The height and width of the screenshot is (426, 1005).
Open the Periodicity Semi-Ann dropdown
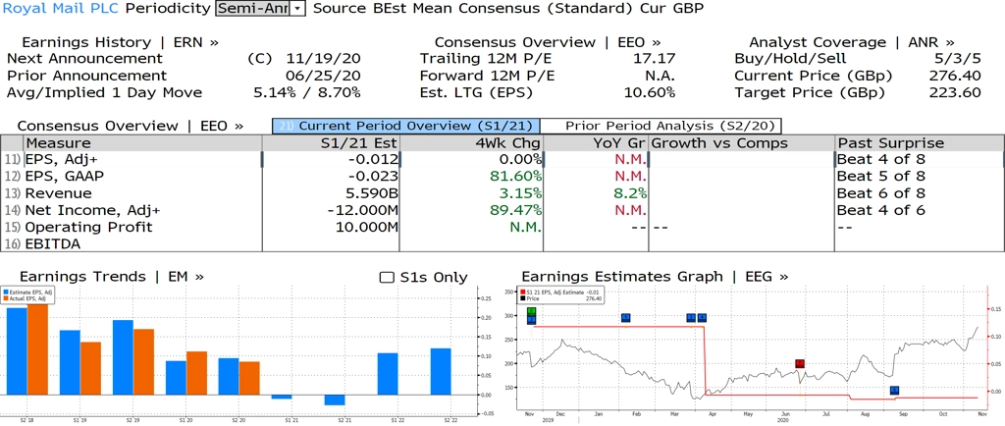[298, 8]
